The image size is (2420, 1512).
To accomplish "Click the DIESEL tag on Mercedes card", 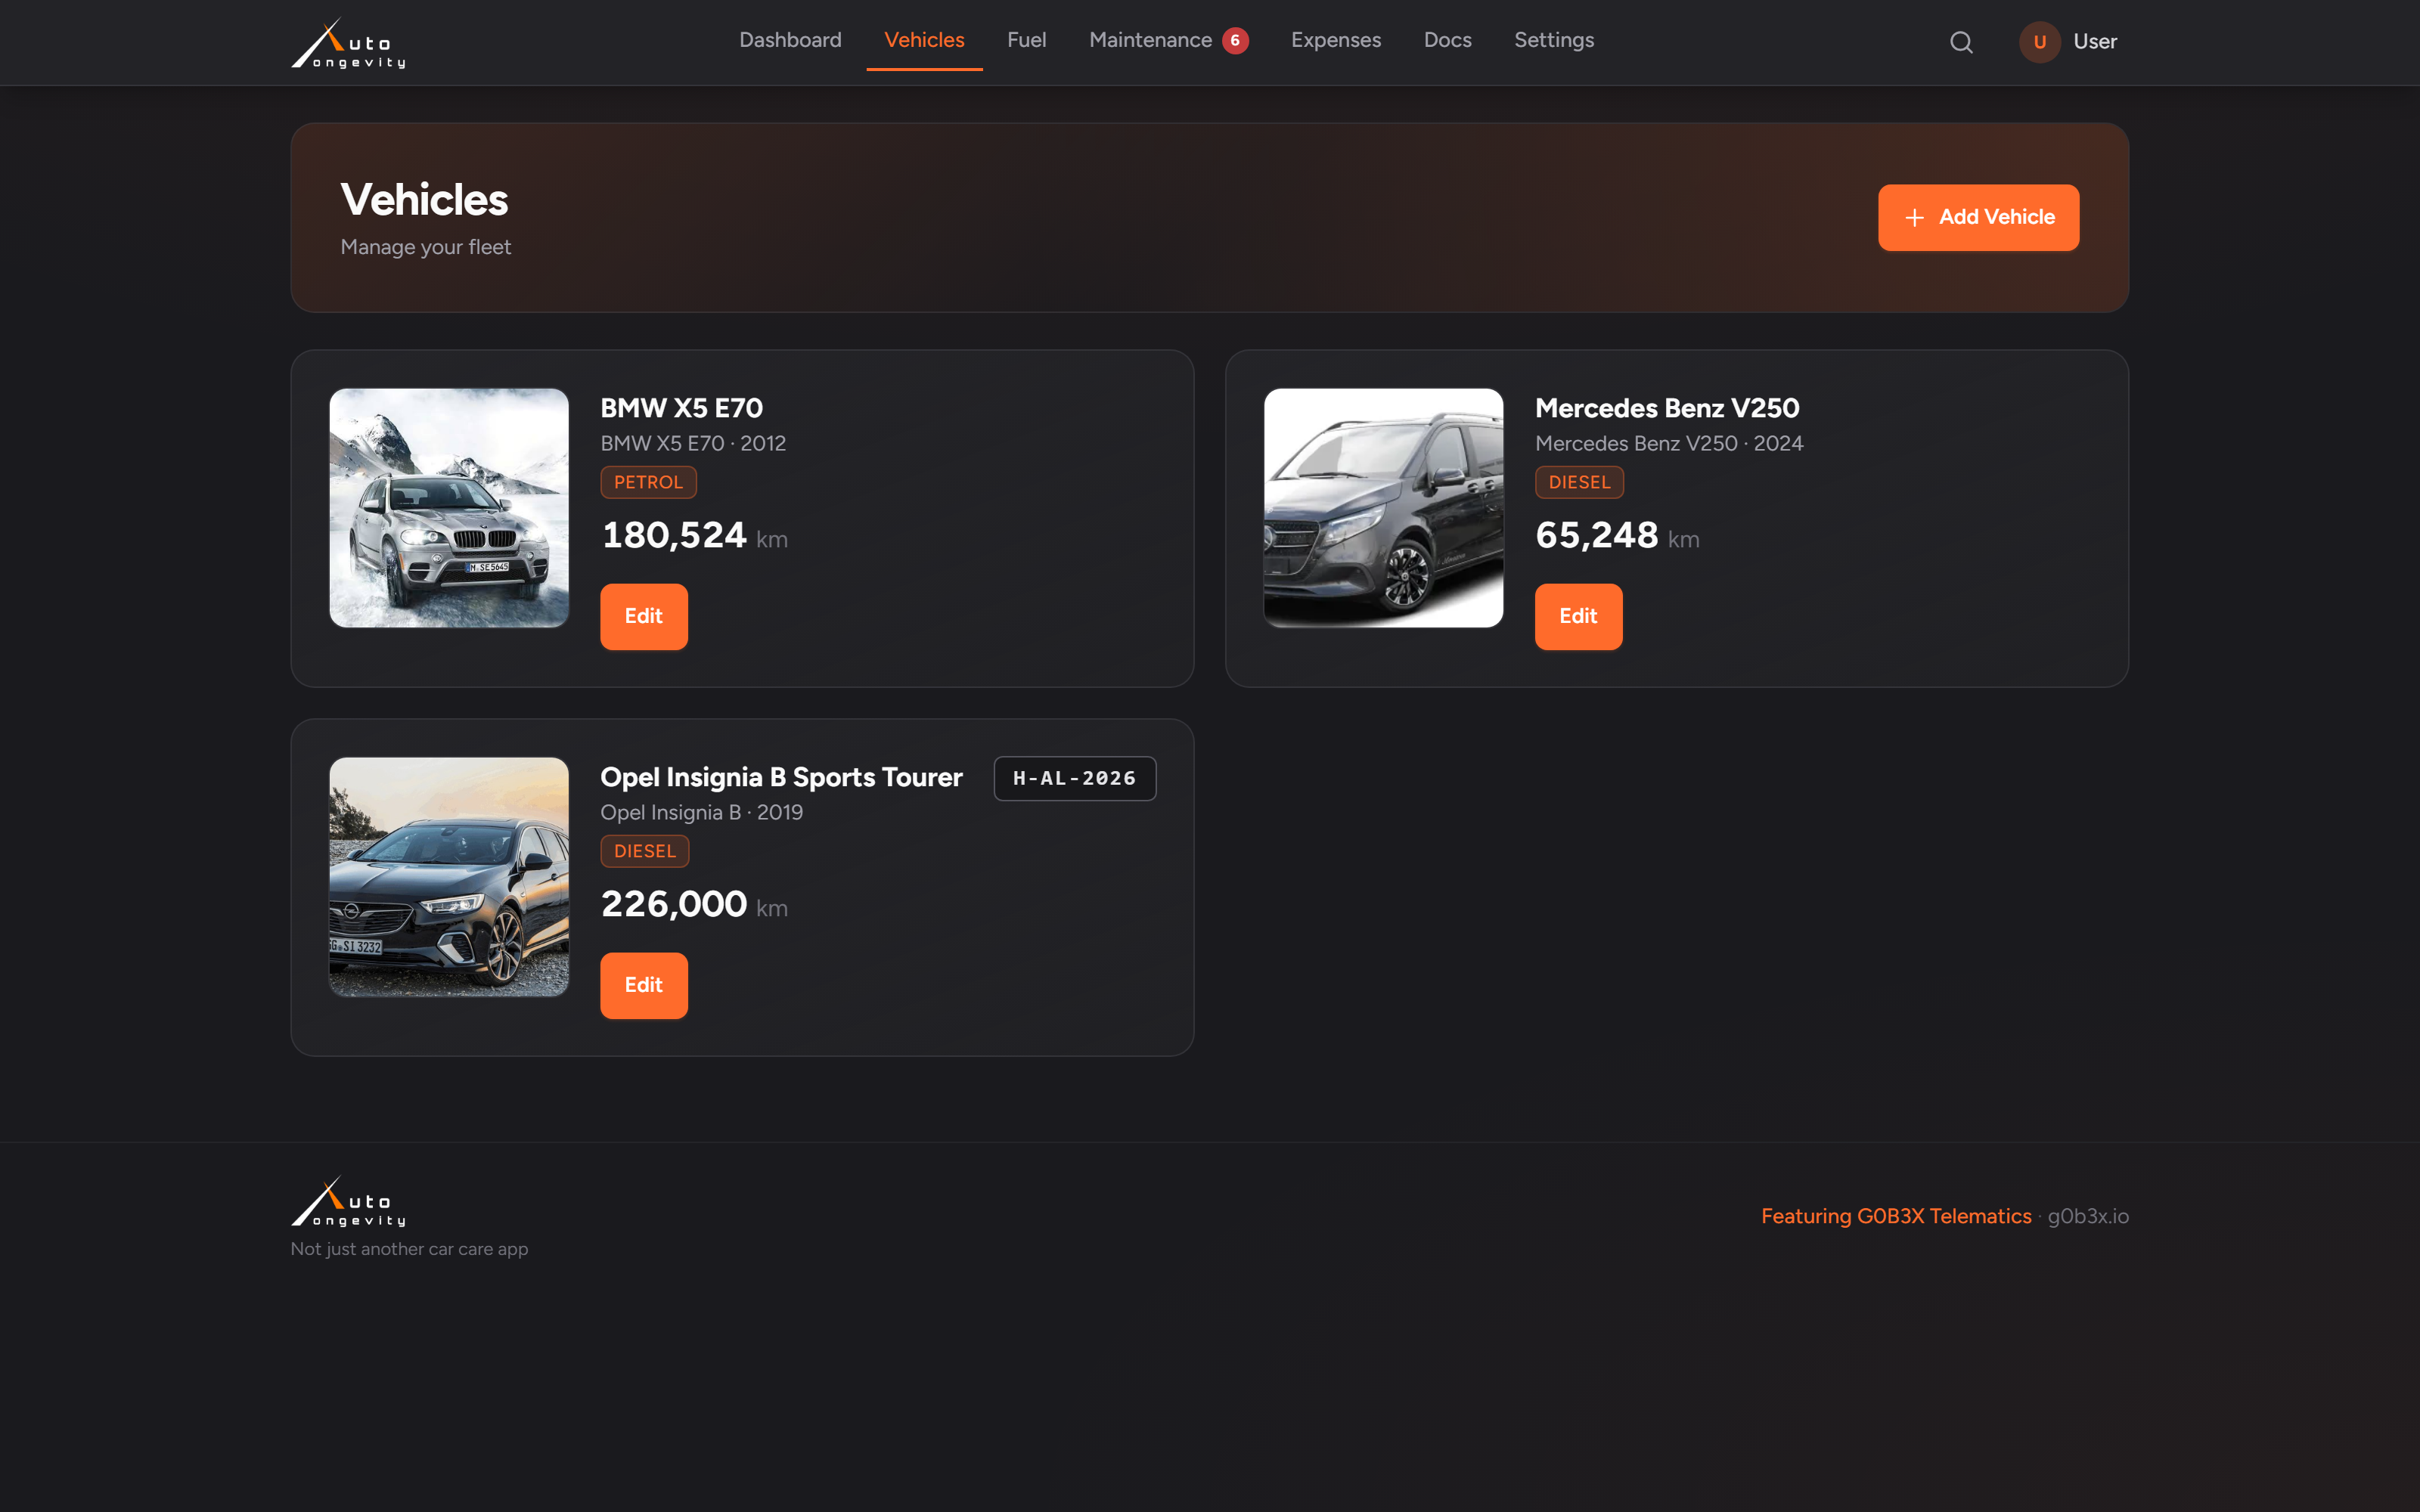I will (x=1579, y=482).
